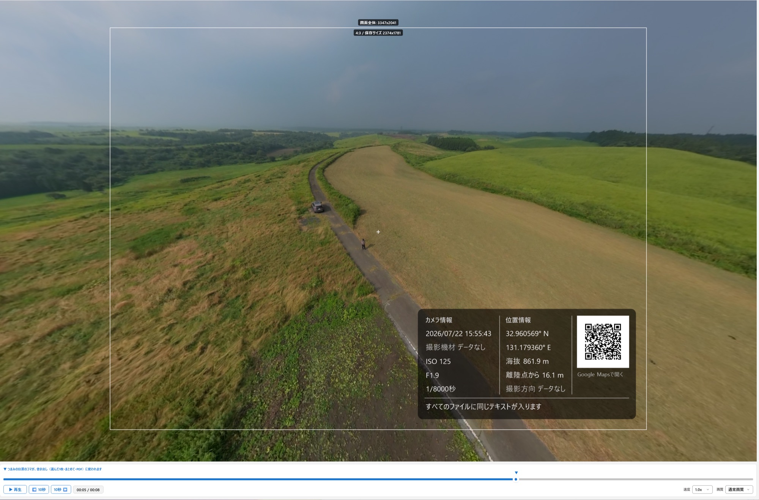This screenshot has width=759, height=500.
Task: Click the ISO 125 value
Action: click(x=438, y=362)
